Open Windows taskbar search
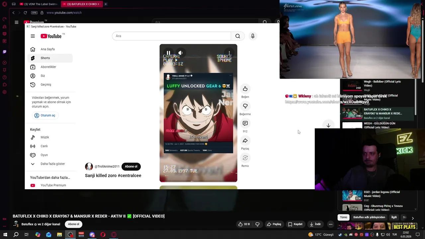This screenshot has height=239, width=425. (16, 235)
